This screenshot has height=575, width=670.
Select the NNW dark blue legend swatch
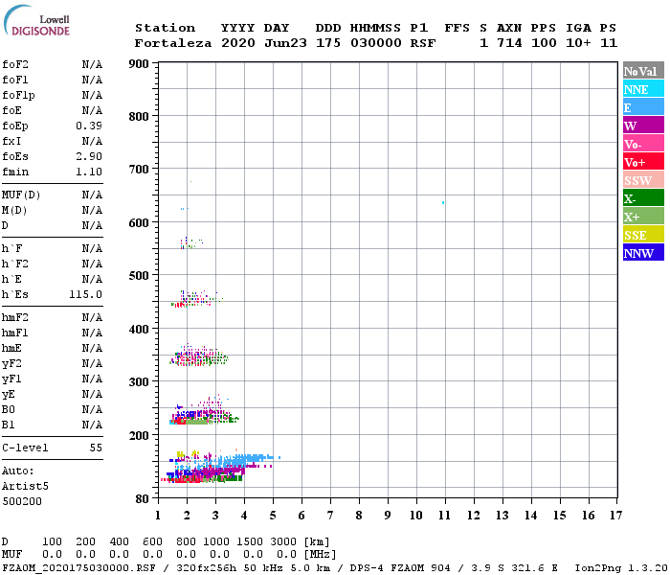[643, 252]
